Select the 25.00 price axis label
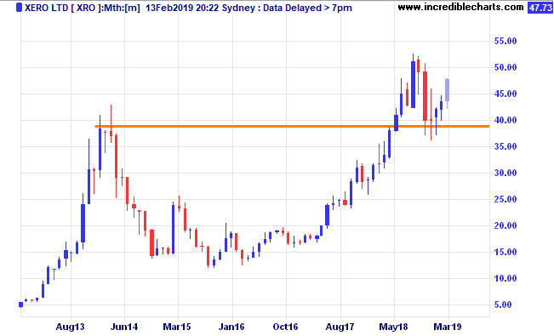The image size is (554, 336). [x=505, y=199]
